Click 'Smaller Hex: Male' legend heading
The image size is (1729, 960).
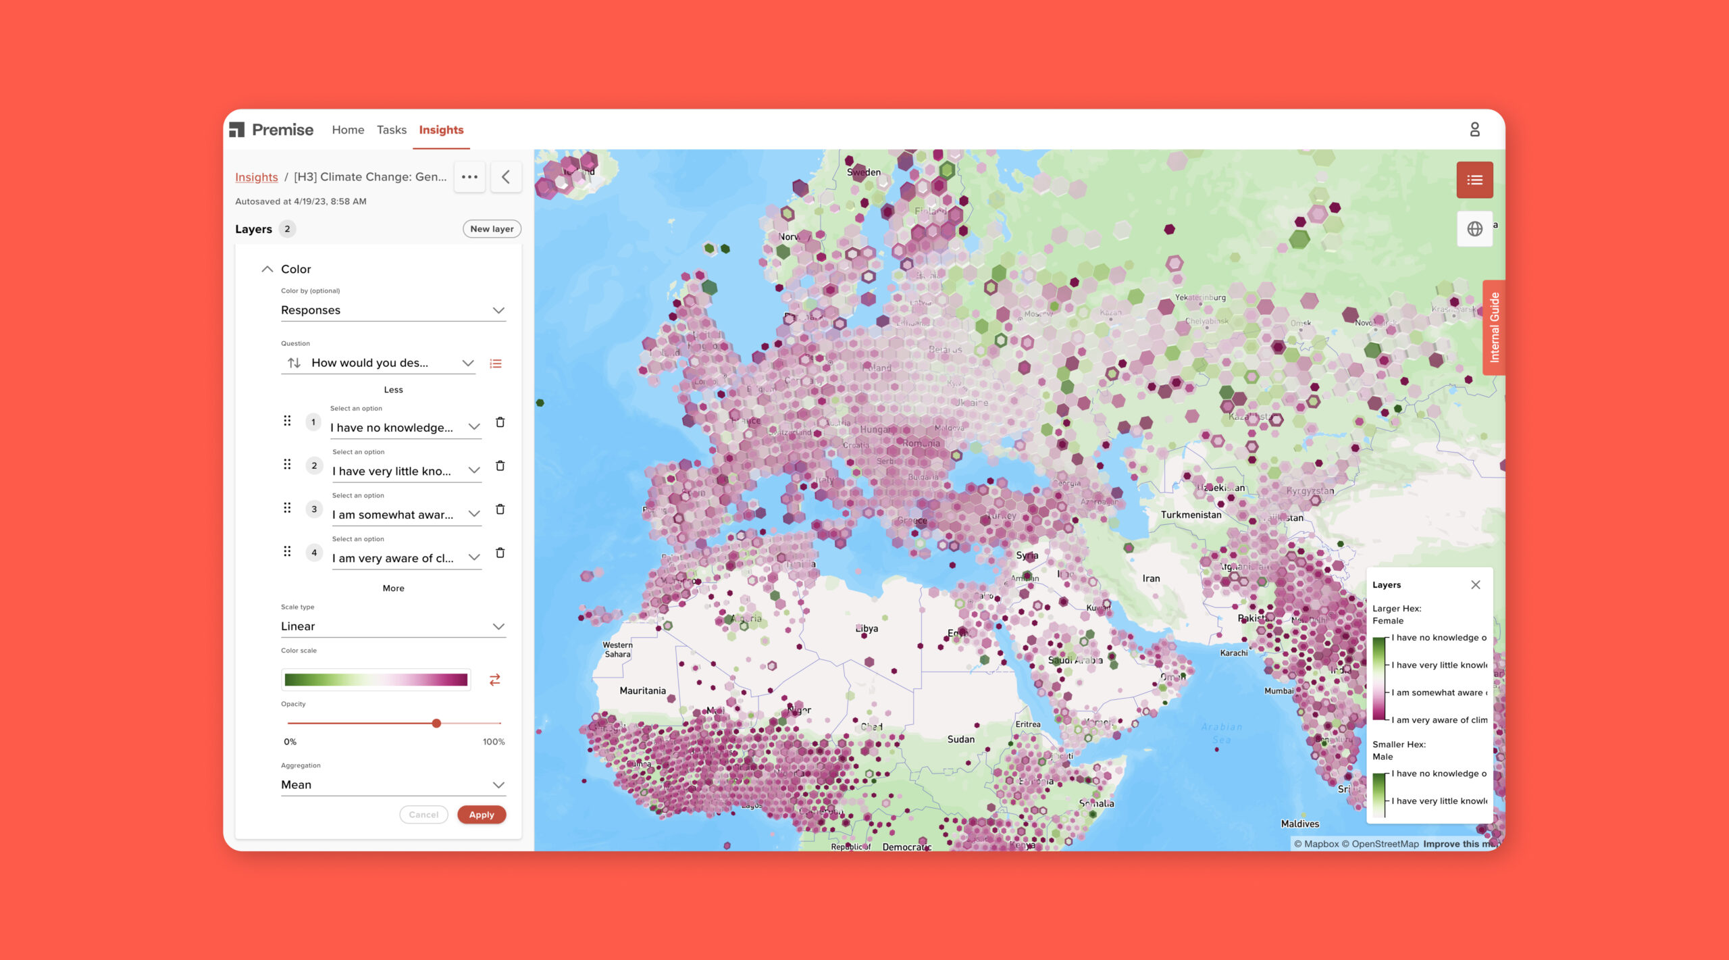[x=1399, y=751]
